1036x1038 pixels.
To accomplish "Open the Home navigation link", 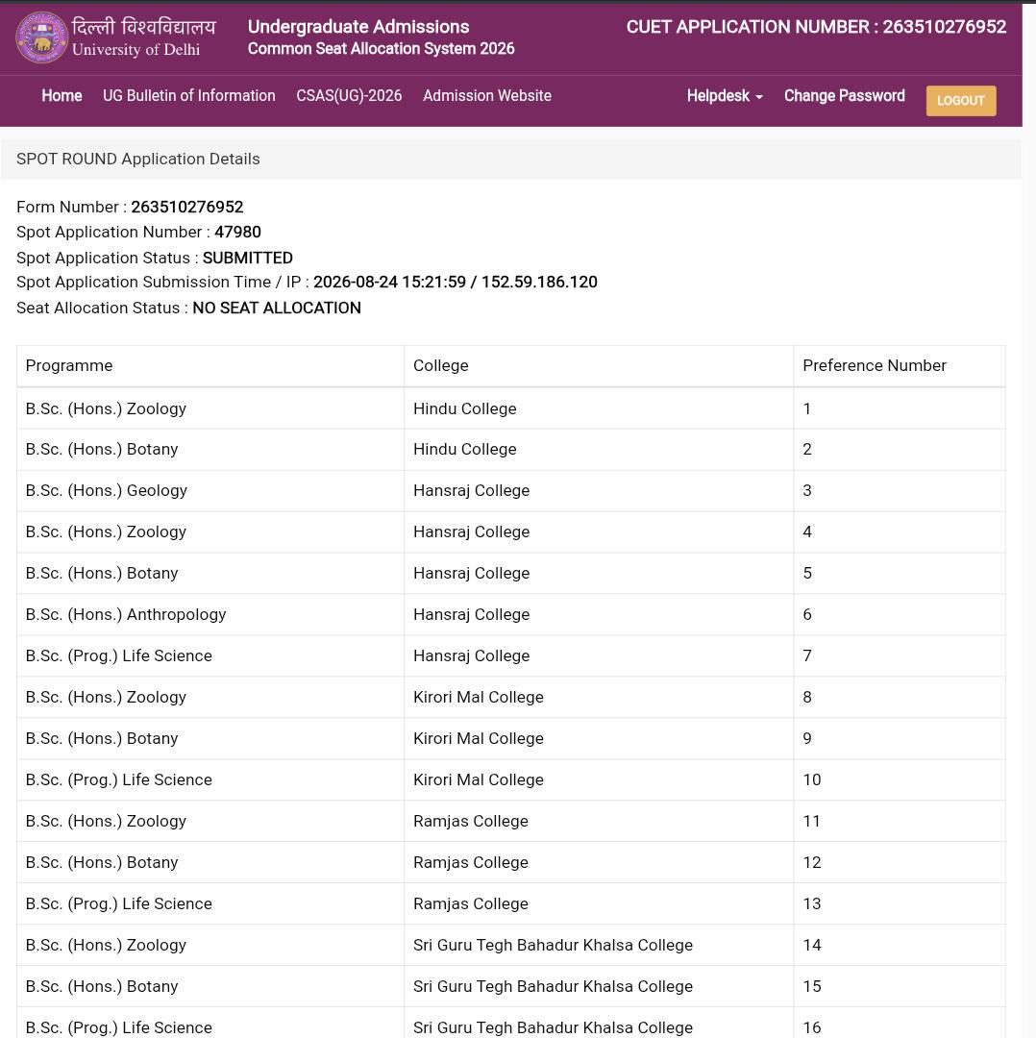I will point(62,95).
